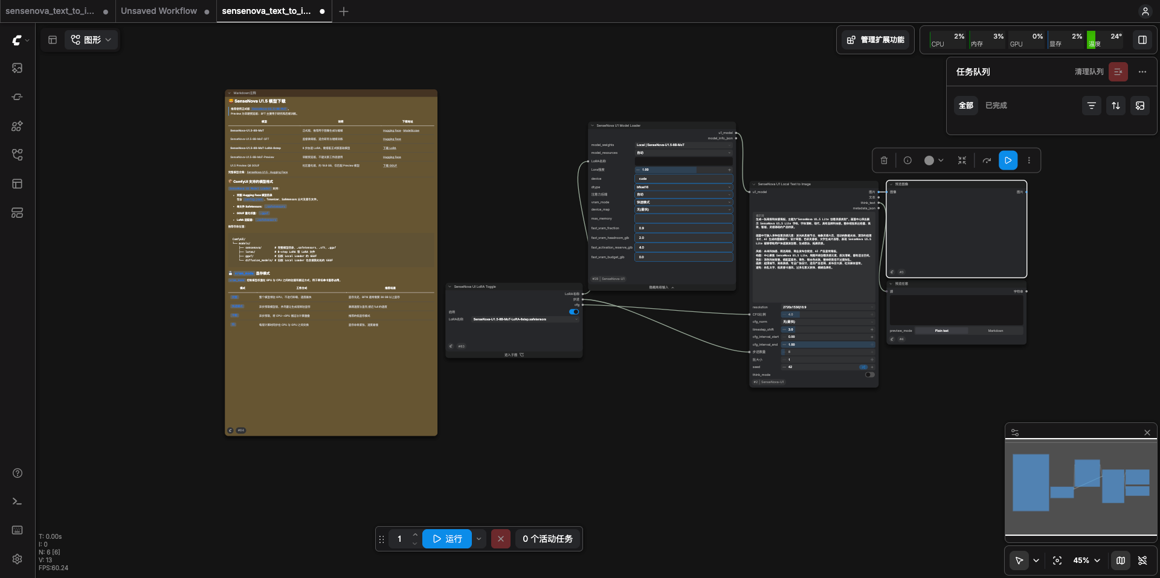Toggle the think_mode switch
The image size is (1160, 578).
coord(869,375)
